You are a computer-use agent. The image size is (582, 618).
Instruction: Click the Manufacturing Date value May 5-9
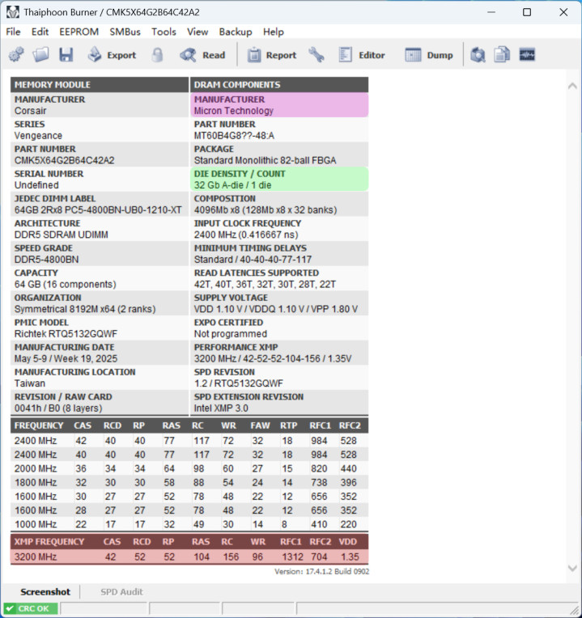tap(66, 358)
